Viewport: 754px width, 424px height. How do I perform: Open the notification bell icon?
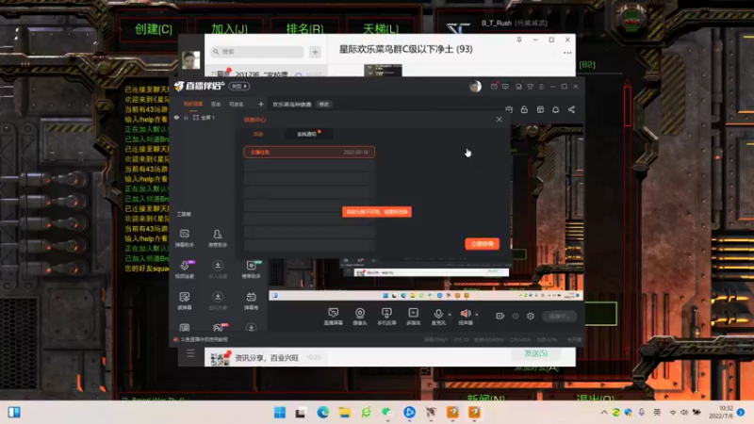coord(555,109)
